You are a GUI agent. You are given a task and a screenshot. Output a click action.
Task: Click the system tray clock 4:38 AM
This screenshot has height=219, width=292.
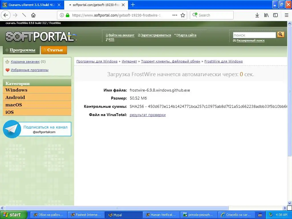281,215
